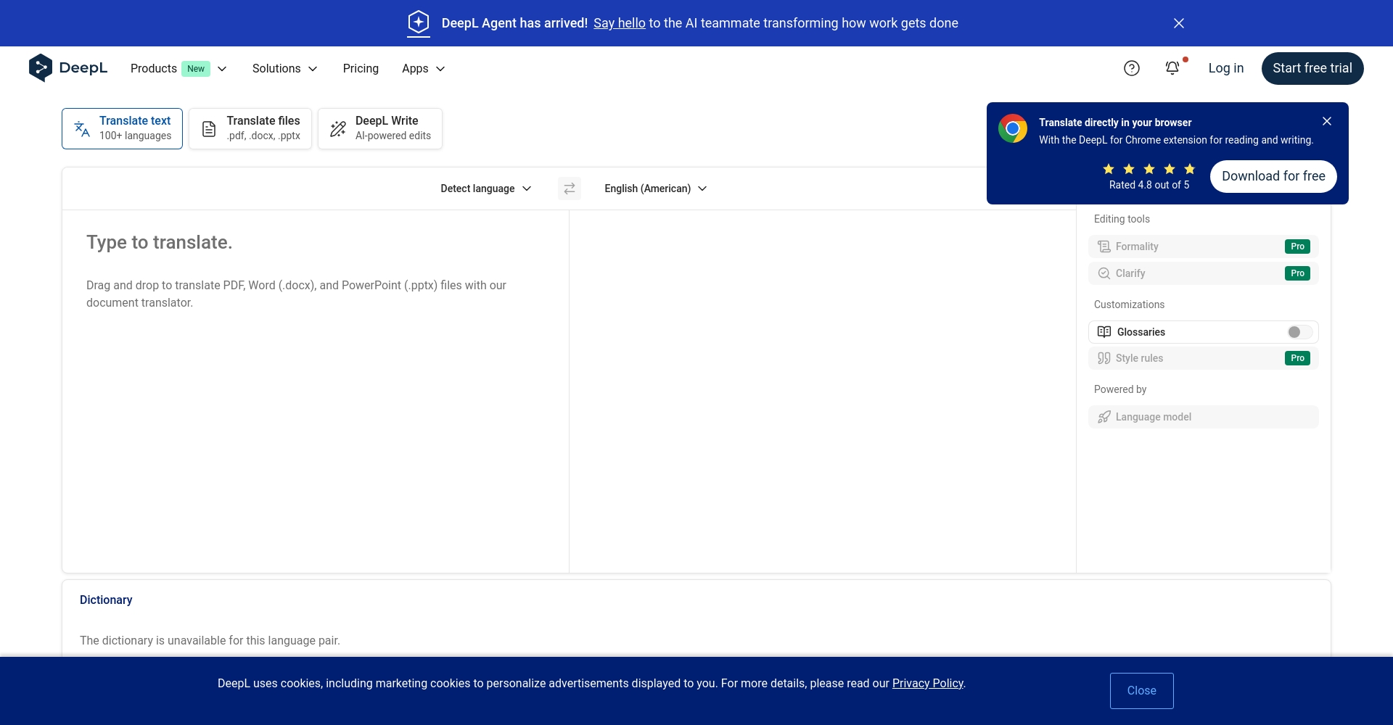This screenshot has width=1393, height=725.
Task: Click the Start free trial button
Action: tap(1312, 68)
